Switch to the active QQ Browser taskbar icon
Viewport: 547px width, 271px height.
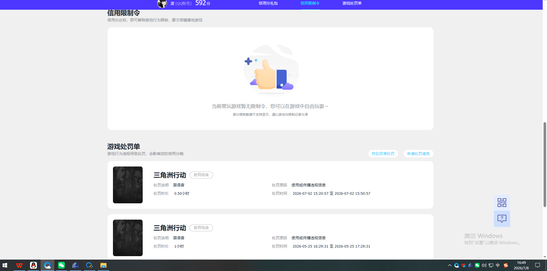click(47, 265)
